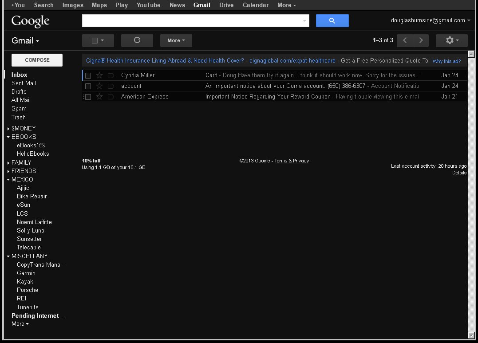This screenshot has height=343, width=478.
Task: Open the Drafts folder
Action: (x=19, y=92)
